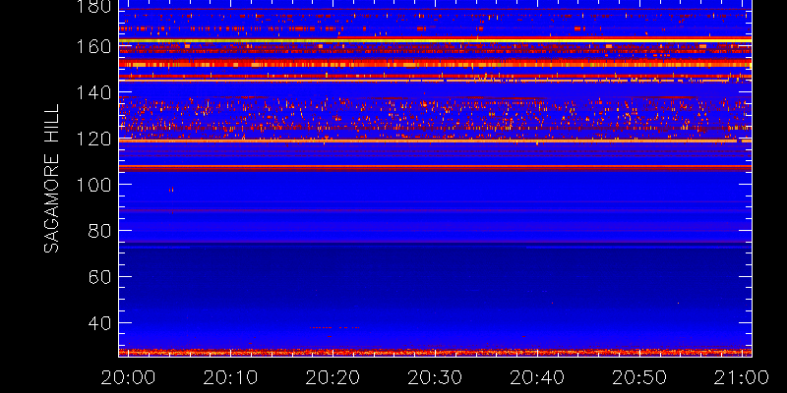Screen dimensions: 787x393
Task: Click the 20:40 time axis label
Action: (x=537, y=377)
